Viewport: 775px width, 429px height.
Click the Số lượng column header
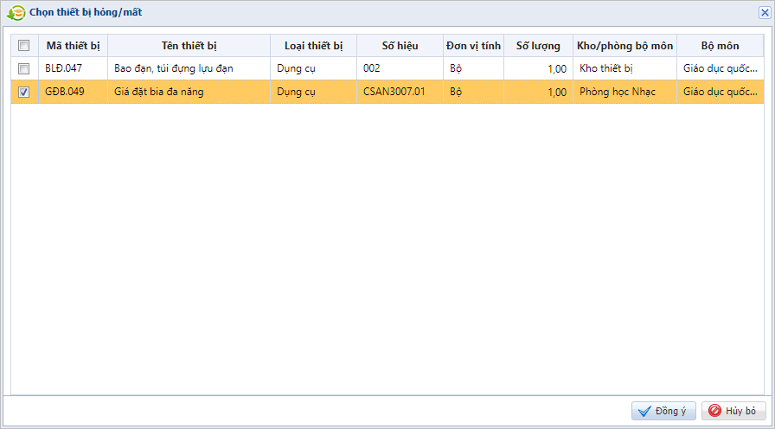538,46
